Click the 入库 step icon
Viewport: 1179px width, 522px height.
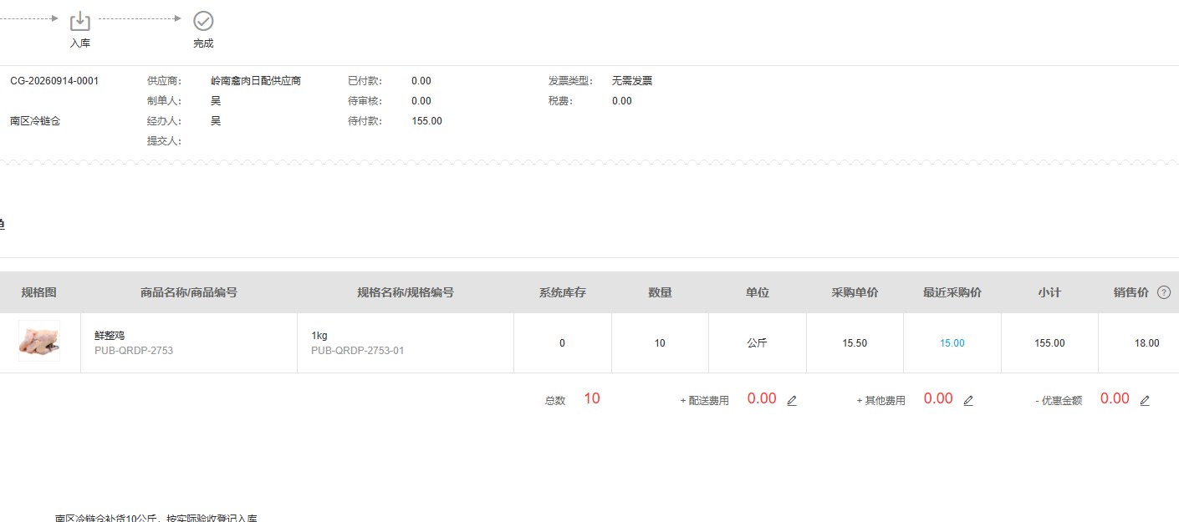79,21
